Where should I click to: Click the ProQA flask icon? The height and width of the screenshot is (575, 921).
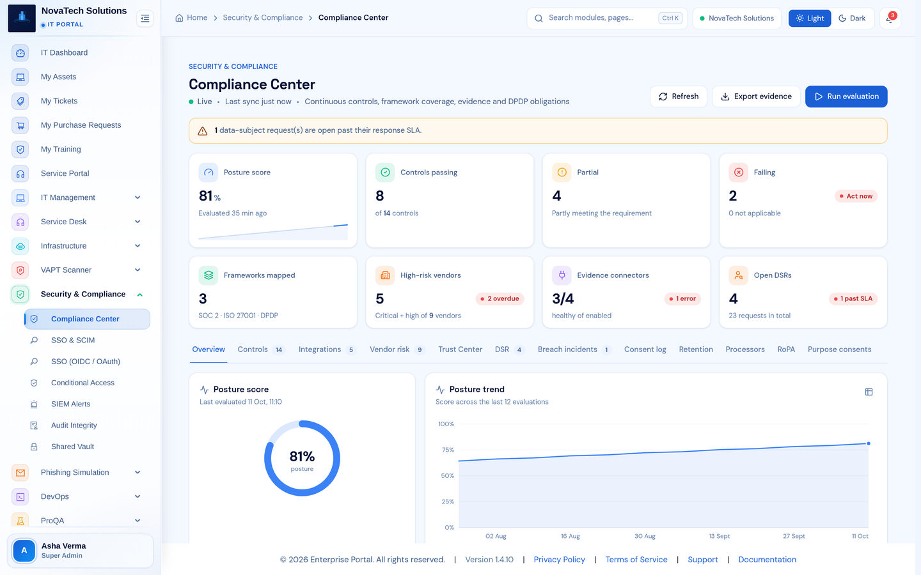click(20, 521)
